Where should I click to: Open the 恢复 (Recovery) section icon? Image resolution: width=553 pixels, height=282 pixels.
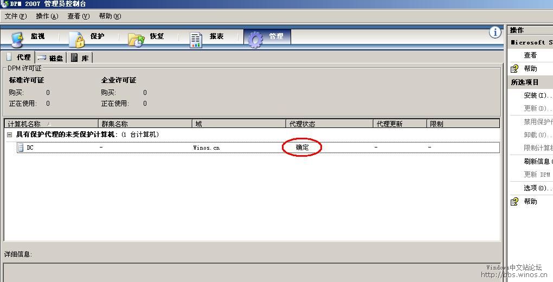click(x=136, y=39)
